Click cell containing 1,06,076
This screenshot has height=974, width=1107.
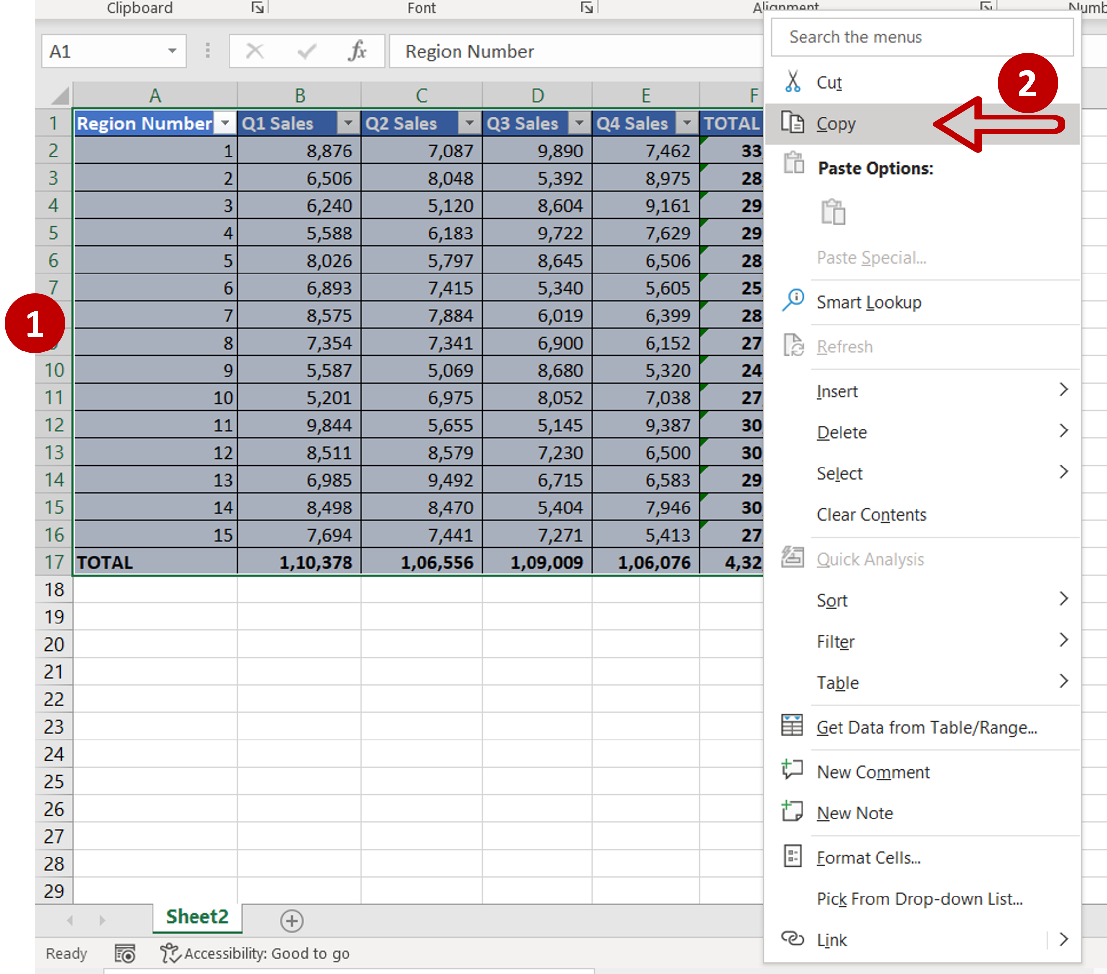646,562
